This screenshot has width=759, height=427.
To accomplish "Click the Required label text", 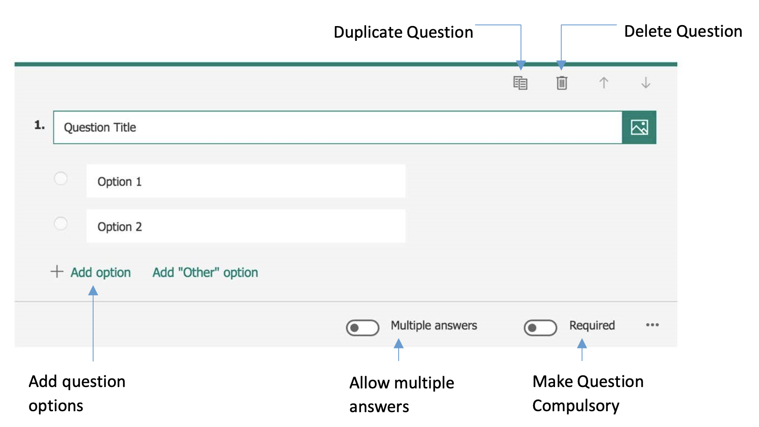I will pyautogui.click(x=592, y=326).
